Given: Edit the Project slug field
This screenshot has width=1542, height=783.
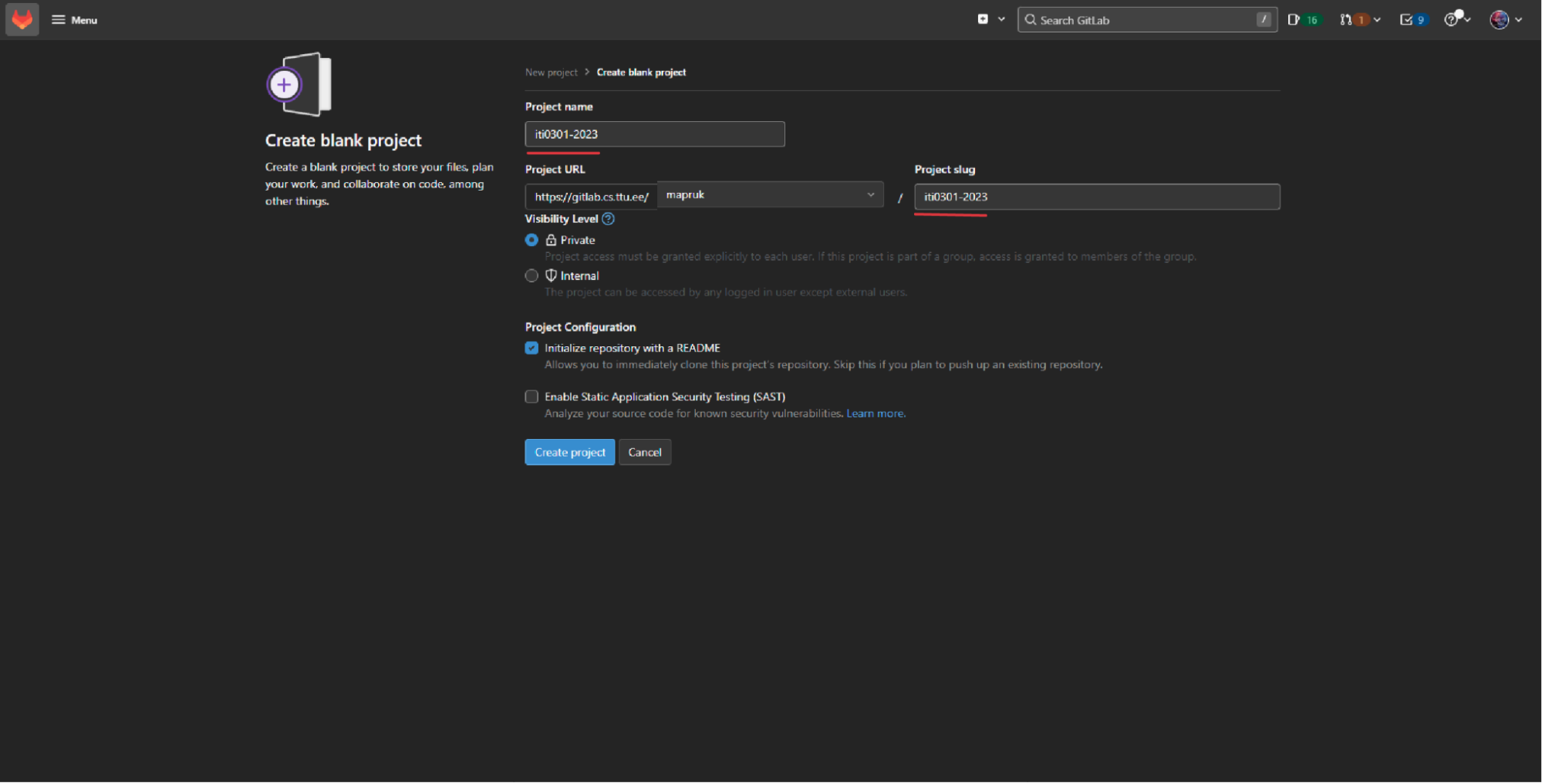Looking at the screenshot, I should tap(1097, 197).
